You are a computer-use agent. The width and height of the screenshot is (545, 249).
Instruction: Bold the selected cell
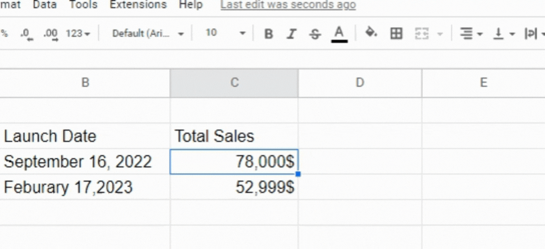tap(268, 34)
